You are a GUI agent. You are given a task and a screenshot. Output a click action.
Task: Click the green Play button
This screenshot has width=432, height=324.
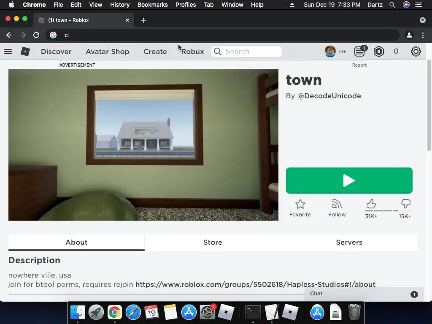click(349, 181)
